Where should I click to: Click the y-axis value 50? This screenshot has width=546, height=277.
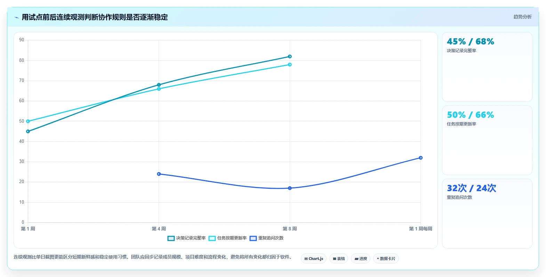click(22, 121)
